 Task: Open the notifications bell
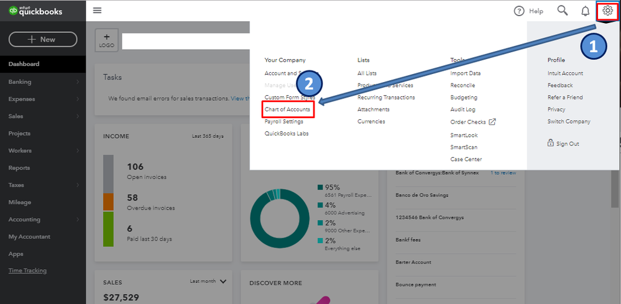click(585, 11)
